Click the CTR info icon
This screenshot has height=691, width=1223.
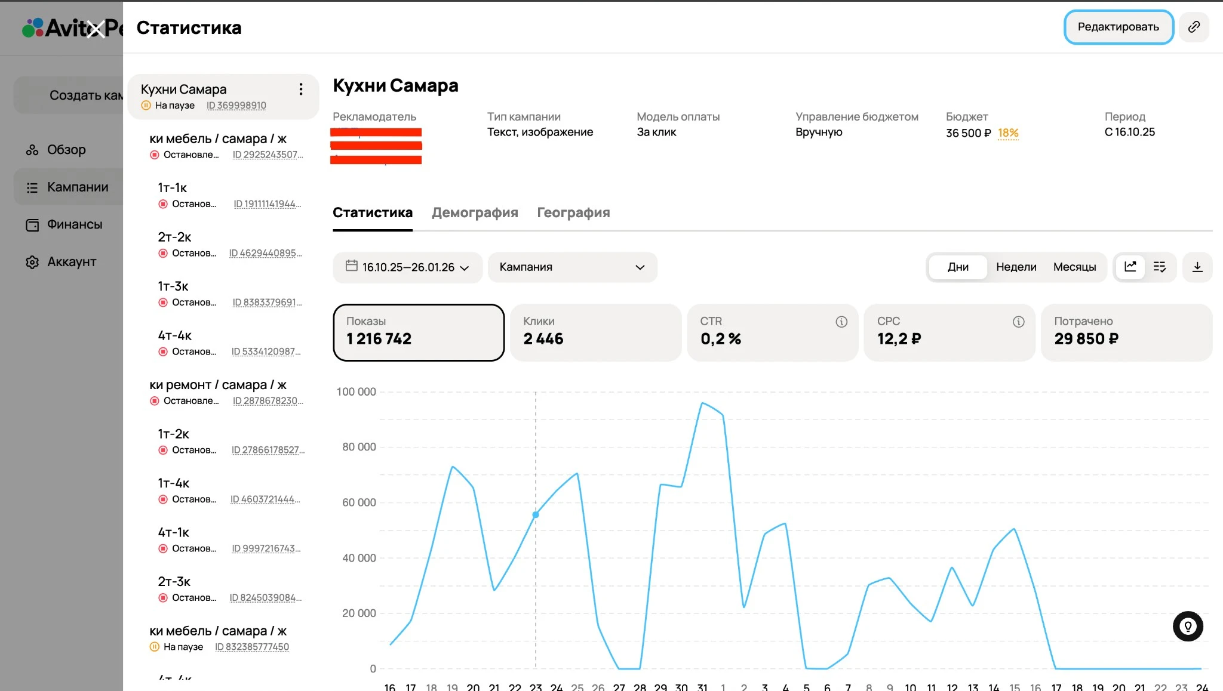[x=841, y=322]
